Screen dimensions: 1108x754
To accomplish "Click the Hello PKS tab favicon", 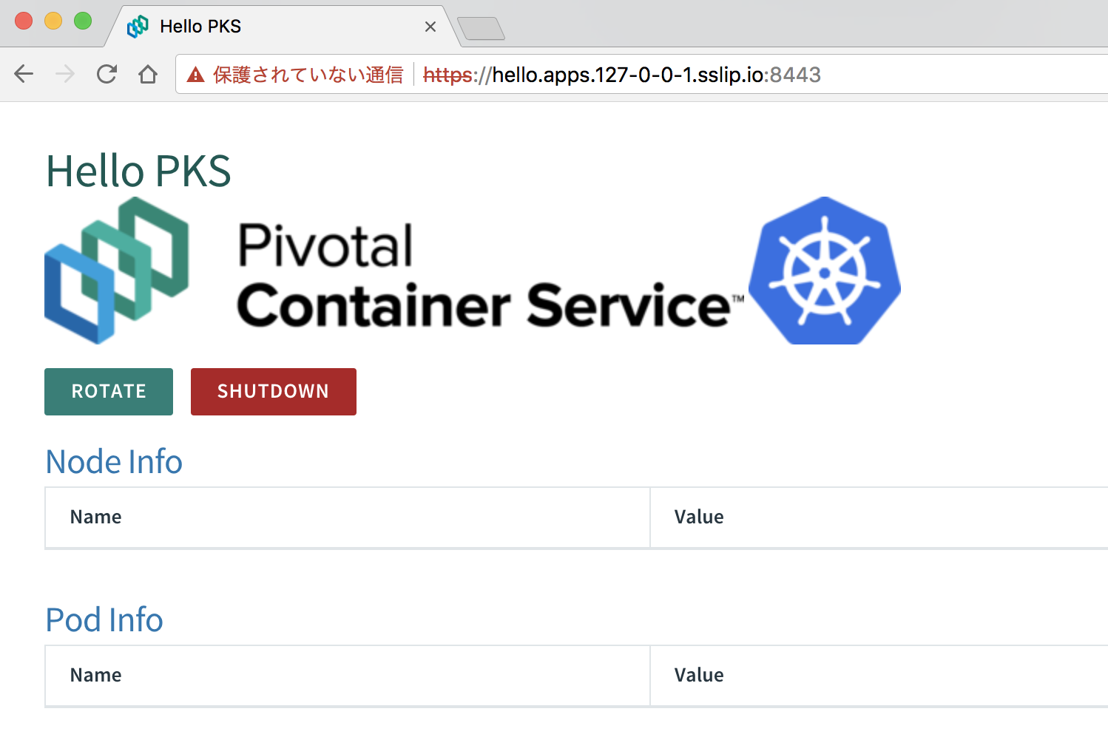I will click(137, 25).
